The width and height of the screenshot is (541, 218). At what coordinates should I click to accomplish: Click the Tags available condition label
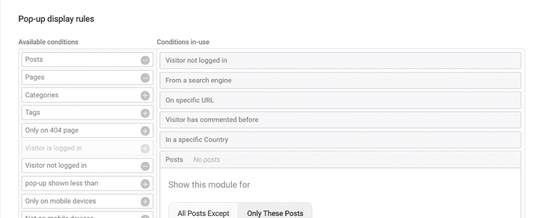[33, 113]
